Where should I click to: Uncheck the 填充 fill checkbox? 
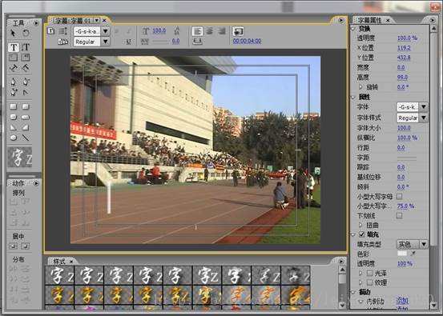[361, 234]
